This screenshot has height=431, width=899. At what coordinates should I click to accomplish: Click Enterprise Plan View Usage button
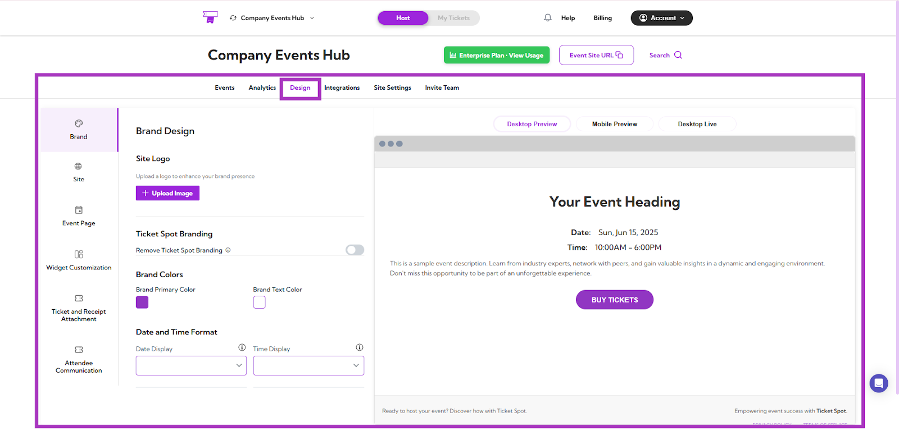click(497, 55)
